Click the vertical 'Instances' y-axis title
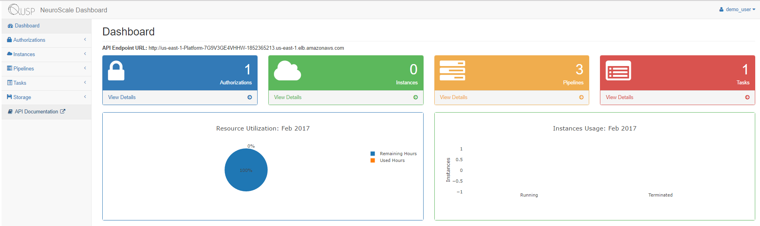Screen dimensions: 760x226 (448, 170)
